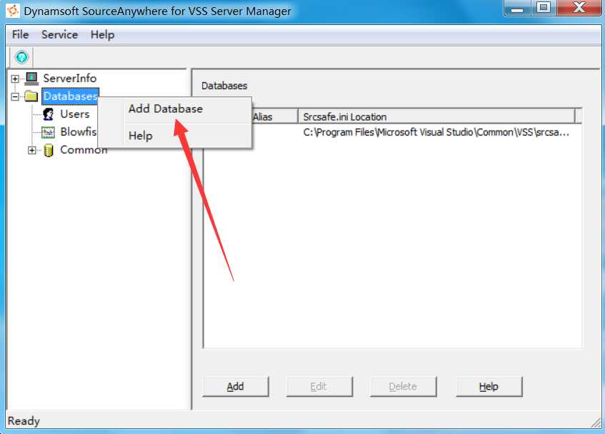Close the Server Manager window

pyautogui.click(x=579, y=8)
